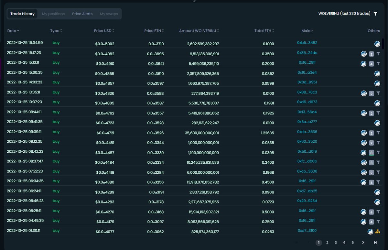The height and width of the screenshot is (250, 388).
Task: Click the amount 35,600,000,000,001
Action: [x=202, y=133]
